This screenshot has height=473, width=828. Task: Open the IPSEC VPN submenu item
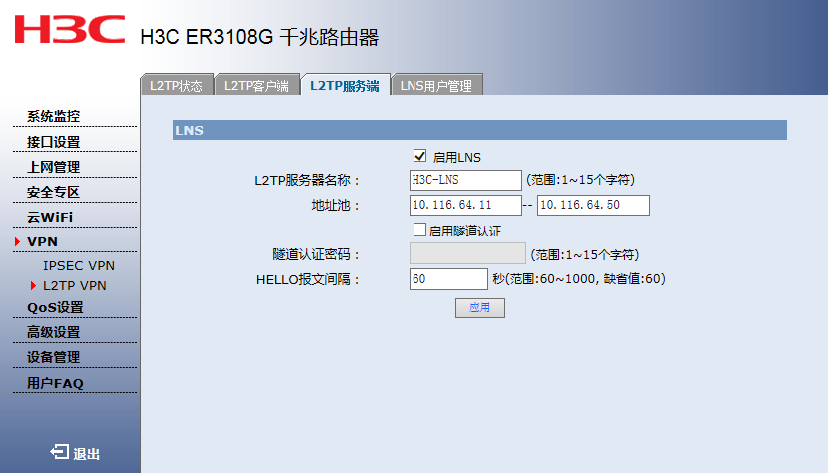(x=79, y=266)
